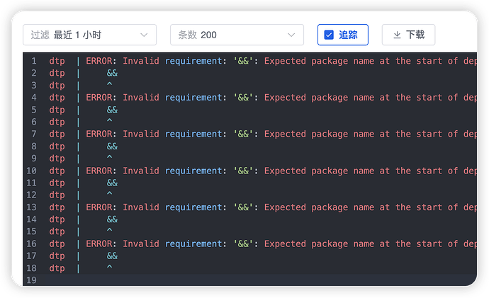Screen dimensions: 489x298
Task: Click the ERROR text on line 16
Action: [x=101, y=243]
